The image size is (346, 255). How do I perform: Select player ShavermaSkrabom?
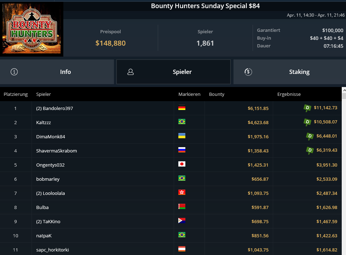tap(57, 151)
